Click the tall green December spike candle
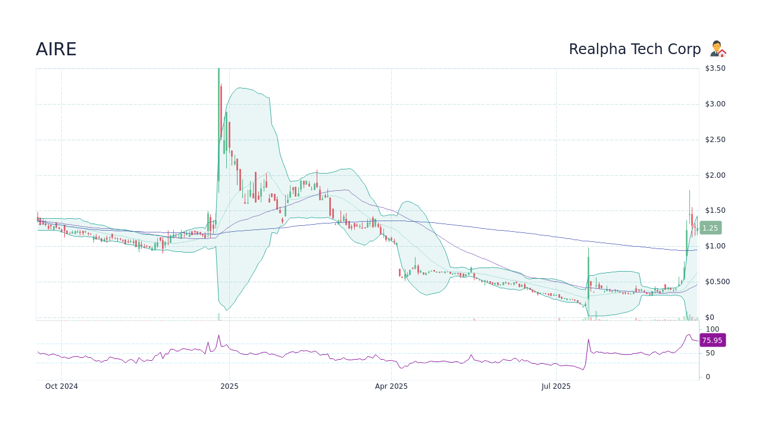The width and height of the screenshot is (762, 428). (x=218, y=119)
